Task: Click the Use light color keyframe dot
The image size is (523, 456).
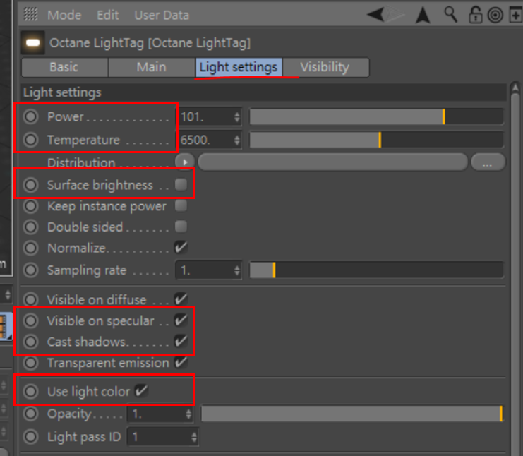Action: pos(30,391)
